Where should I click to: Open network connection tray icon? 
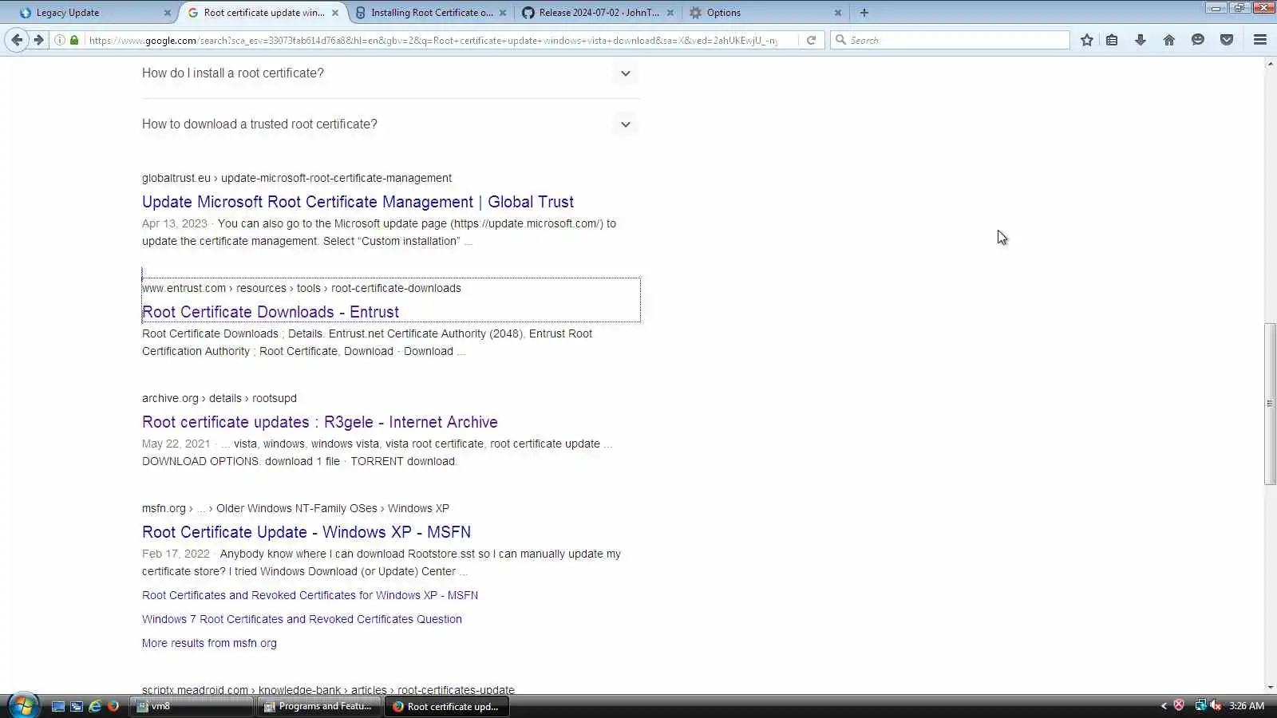click(1200, 705)
